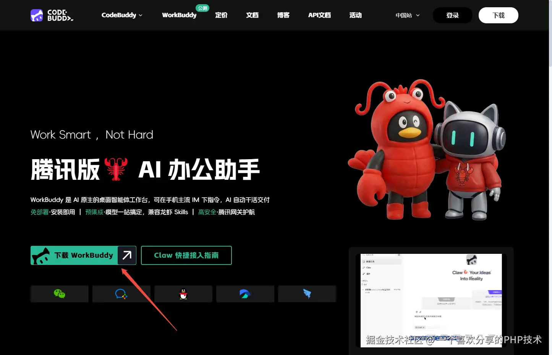The height and width of the screenshot is (355, 552).
Task: Click the diagonal arrow icon on download button
Action: click(x=127, y=255)
